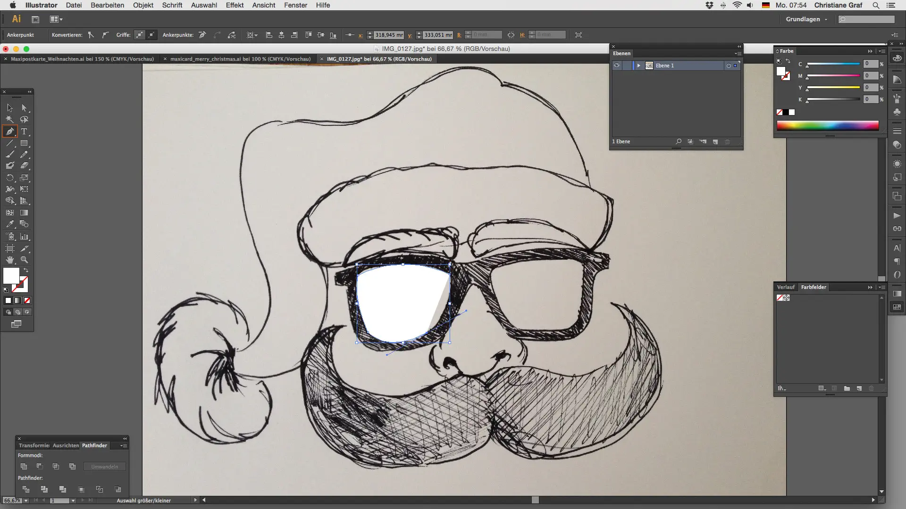Select the Rectangle shape tool
Image resolution: width=906 pixels, height=509 pixels.
tap(24, 143)
